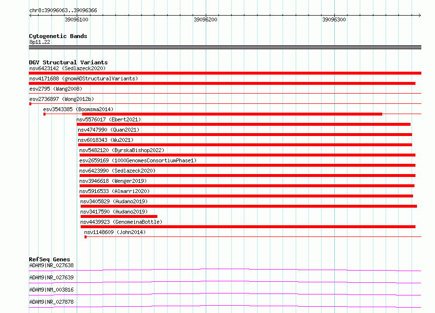Open nsv4747990 (Quan2021) variant
Image resolution: width=435 pixels, height=313 pixels.
pyautogui.click(x=109, y=130)
